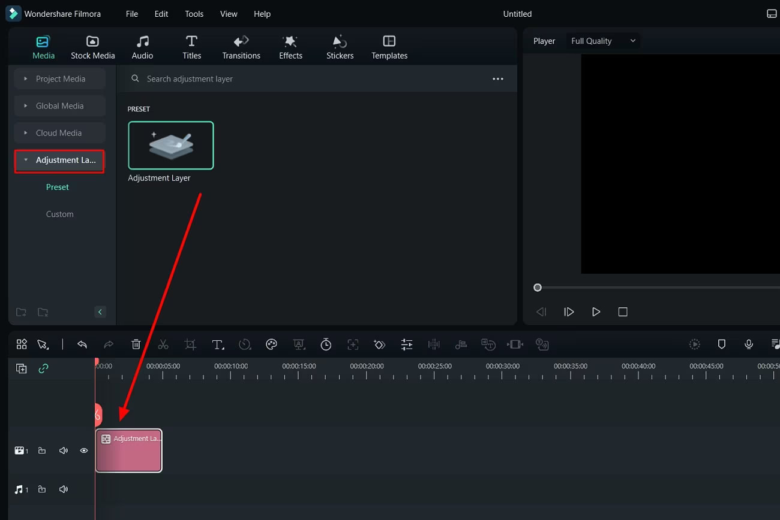Open the three-dot more options menu
Image resolution: width=780 pixels, height=520 pixels.
498,78
